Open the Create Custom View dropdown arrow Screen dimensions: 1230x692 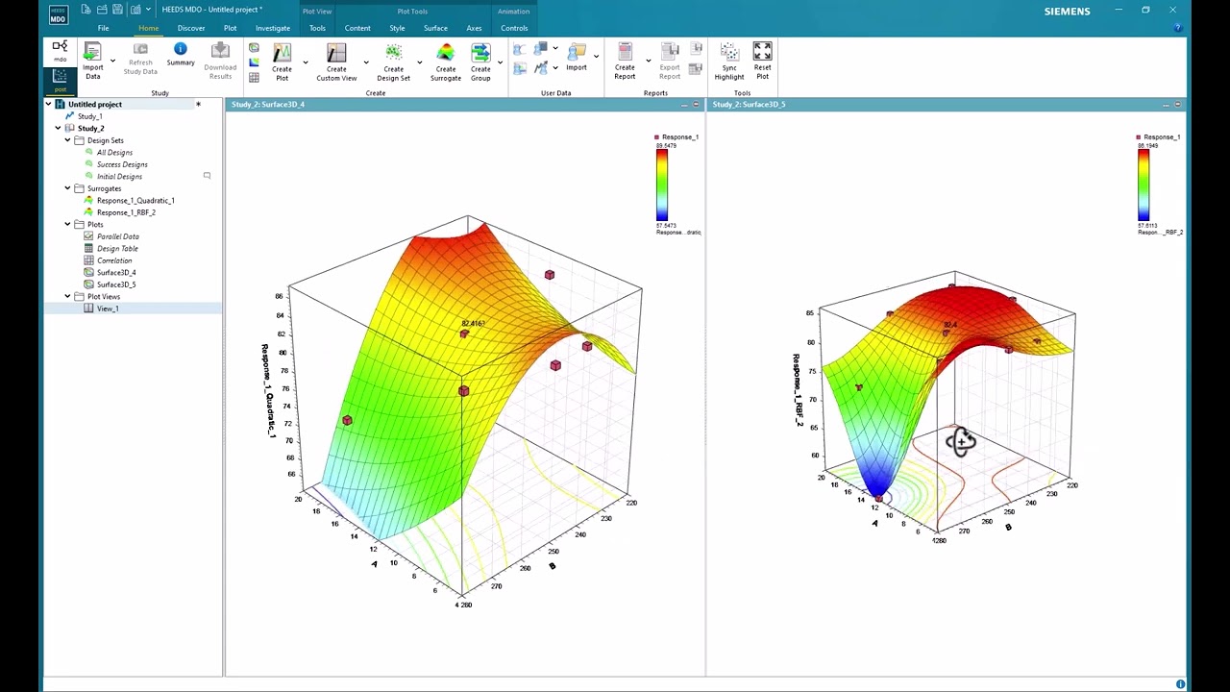(365, 63)
